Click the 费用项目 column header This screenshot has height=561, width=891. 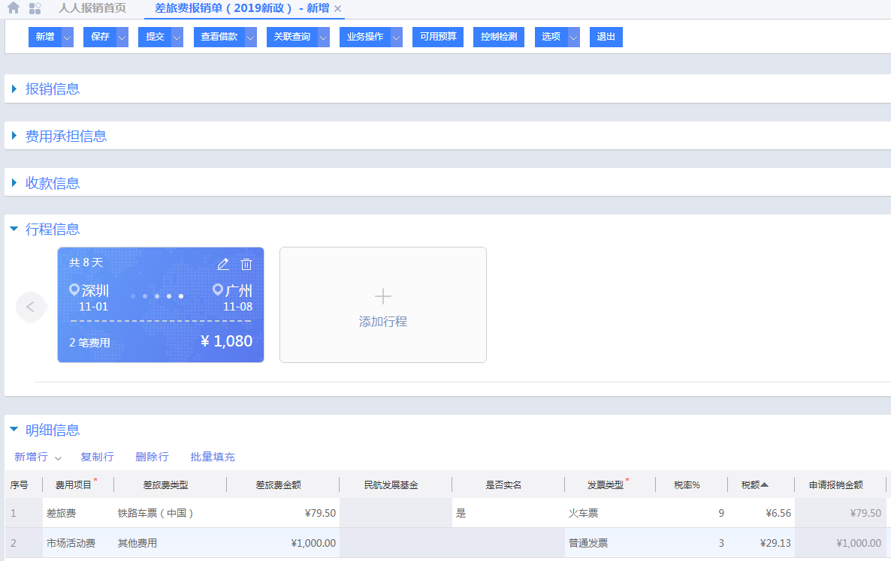78,484
